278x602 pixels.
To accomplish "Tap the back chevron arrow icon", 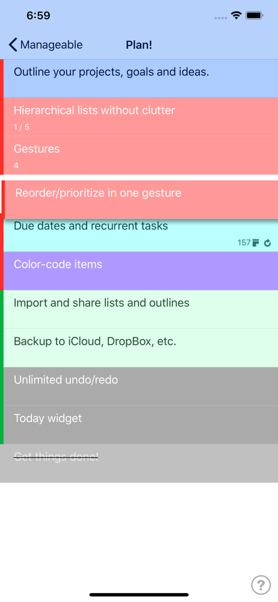I will pos(13,45).
